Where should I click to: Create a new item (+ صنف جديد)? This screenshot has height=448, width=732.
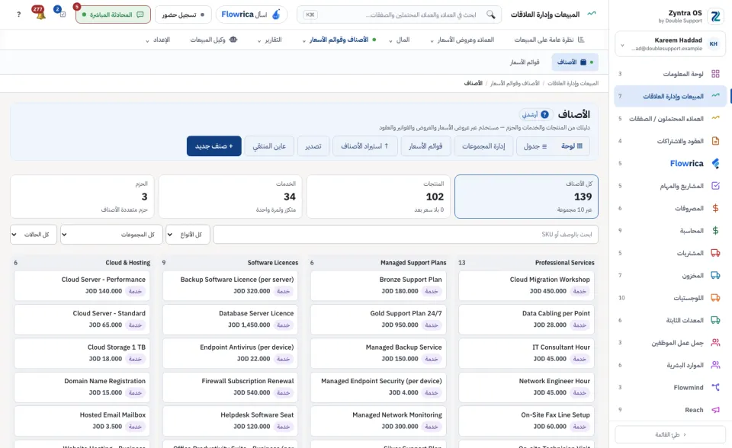point(213,146)
